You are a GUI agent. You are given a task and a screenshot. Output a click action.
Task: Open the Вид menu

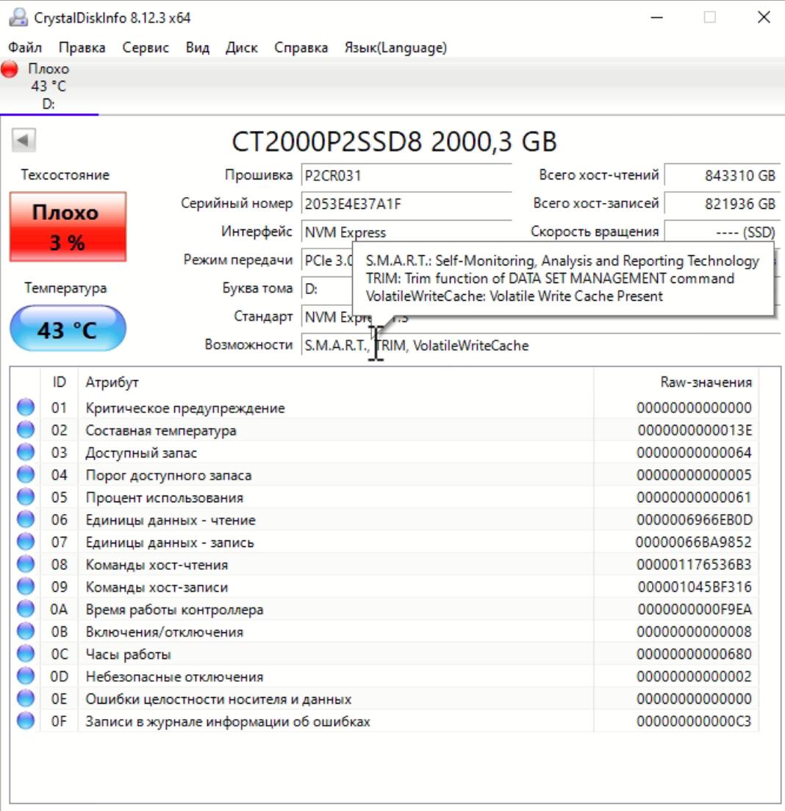coord(198,48)
